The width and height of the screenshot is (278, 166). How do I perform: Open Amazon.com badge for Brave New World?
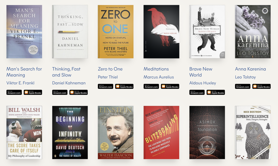coord(197,92)
